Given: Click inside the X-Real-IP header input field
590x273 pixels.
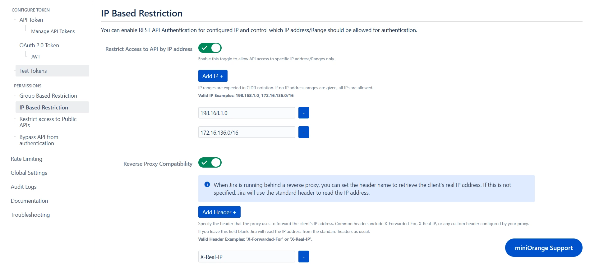Looking at the screenshot, I should pos(247,256).
